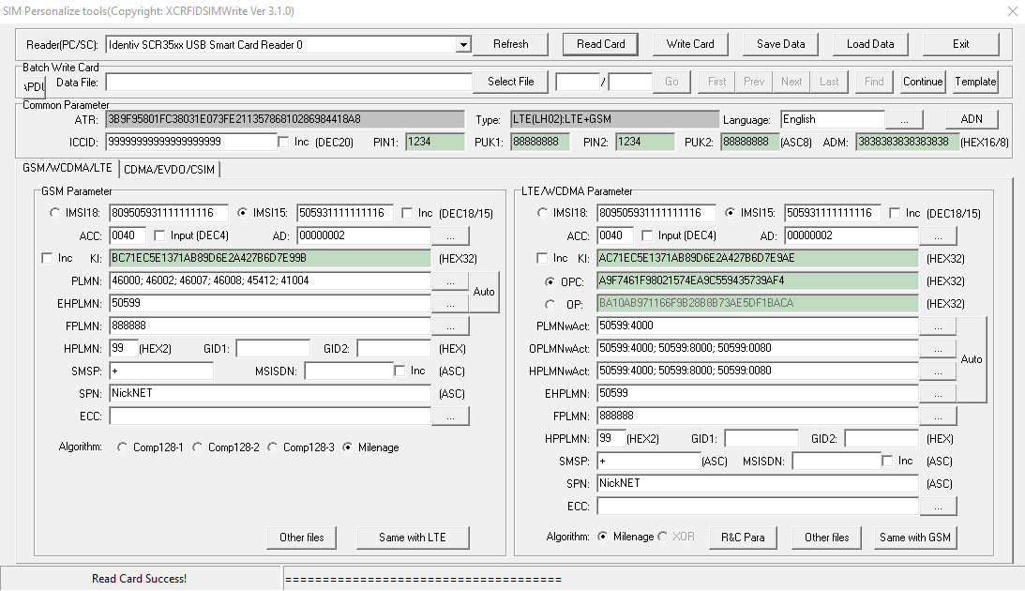The height and width of the screenshot is (591, 1025).
Task: Select the Comp128-2 algorithm
Action: 197,447
